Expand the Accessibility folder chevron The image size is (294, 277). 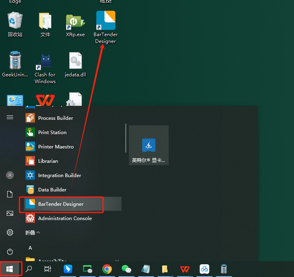pyautogui.click(x=117, y=260)
